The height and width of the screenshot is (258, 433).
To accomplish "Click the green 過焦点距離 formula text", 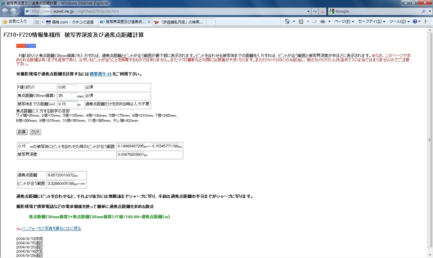I will [99, 217].
